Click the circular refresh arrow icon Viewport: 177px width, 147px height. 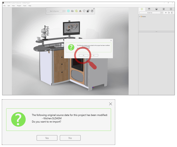(x=84, y=11)
